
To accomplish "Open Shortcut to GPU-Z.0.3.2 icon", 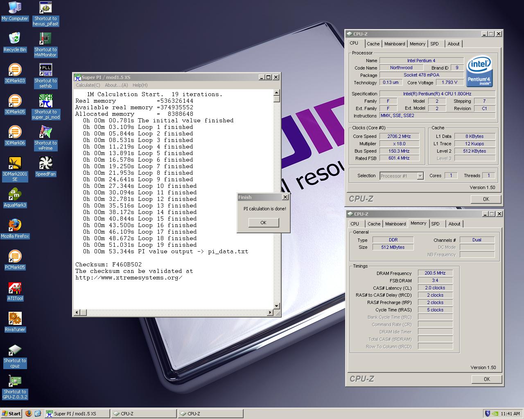I will [15, 387].
